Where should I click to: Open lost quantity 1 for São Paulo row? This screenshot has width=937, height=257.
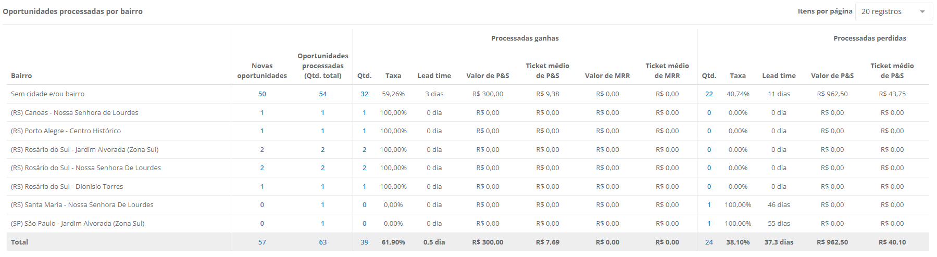coord(709,224)
